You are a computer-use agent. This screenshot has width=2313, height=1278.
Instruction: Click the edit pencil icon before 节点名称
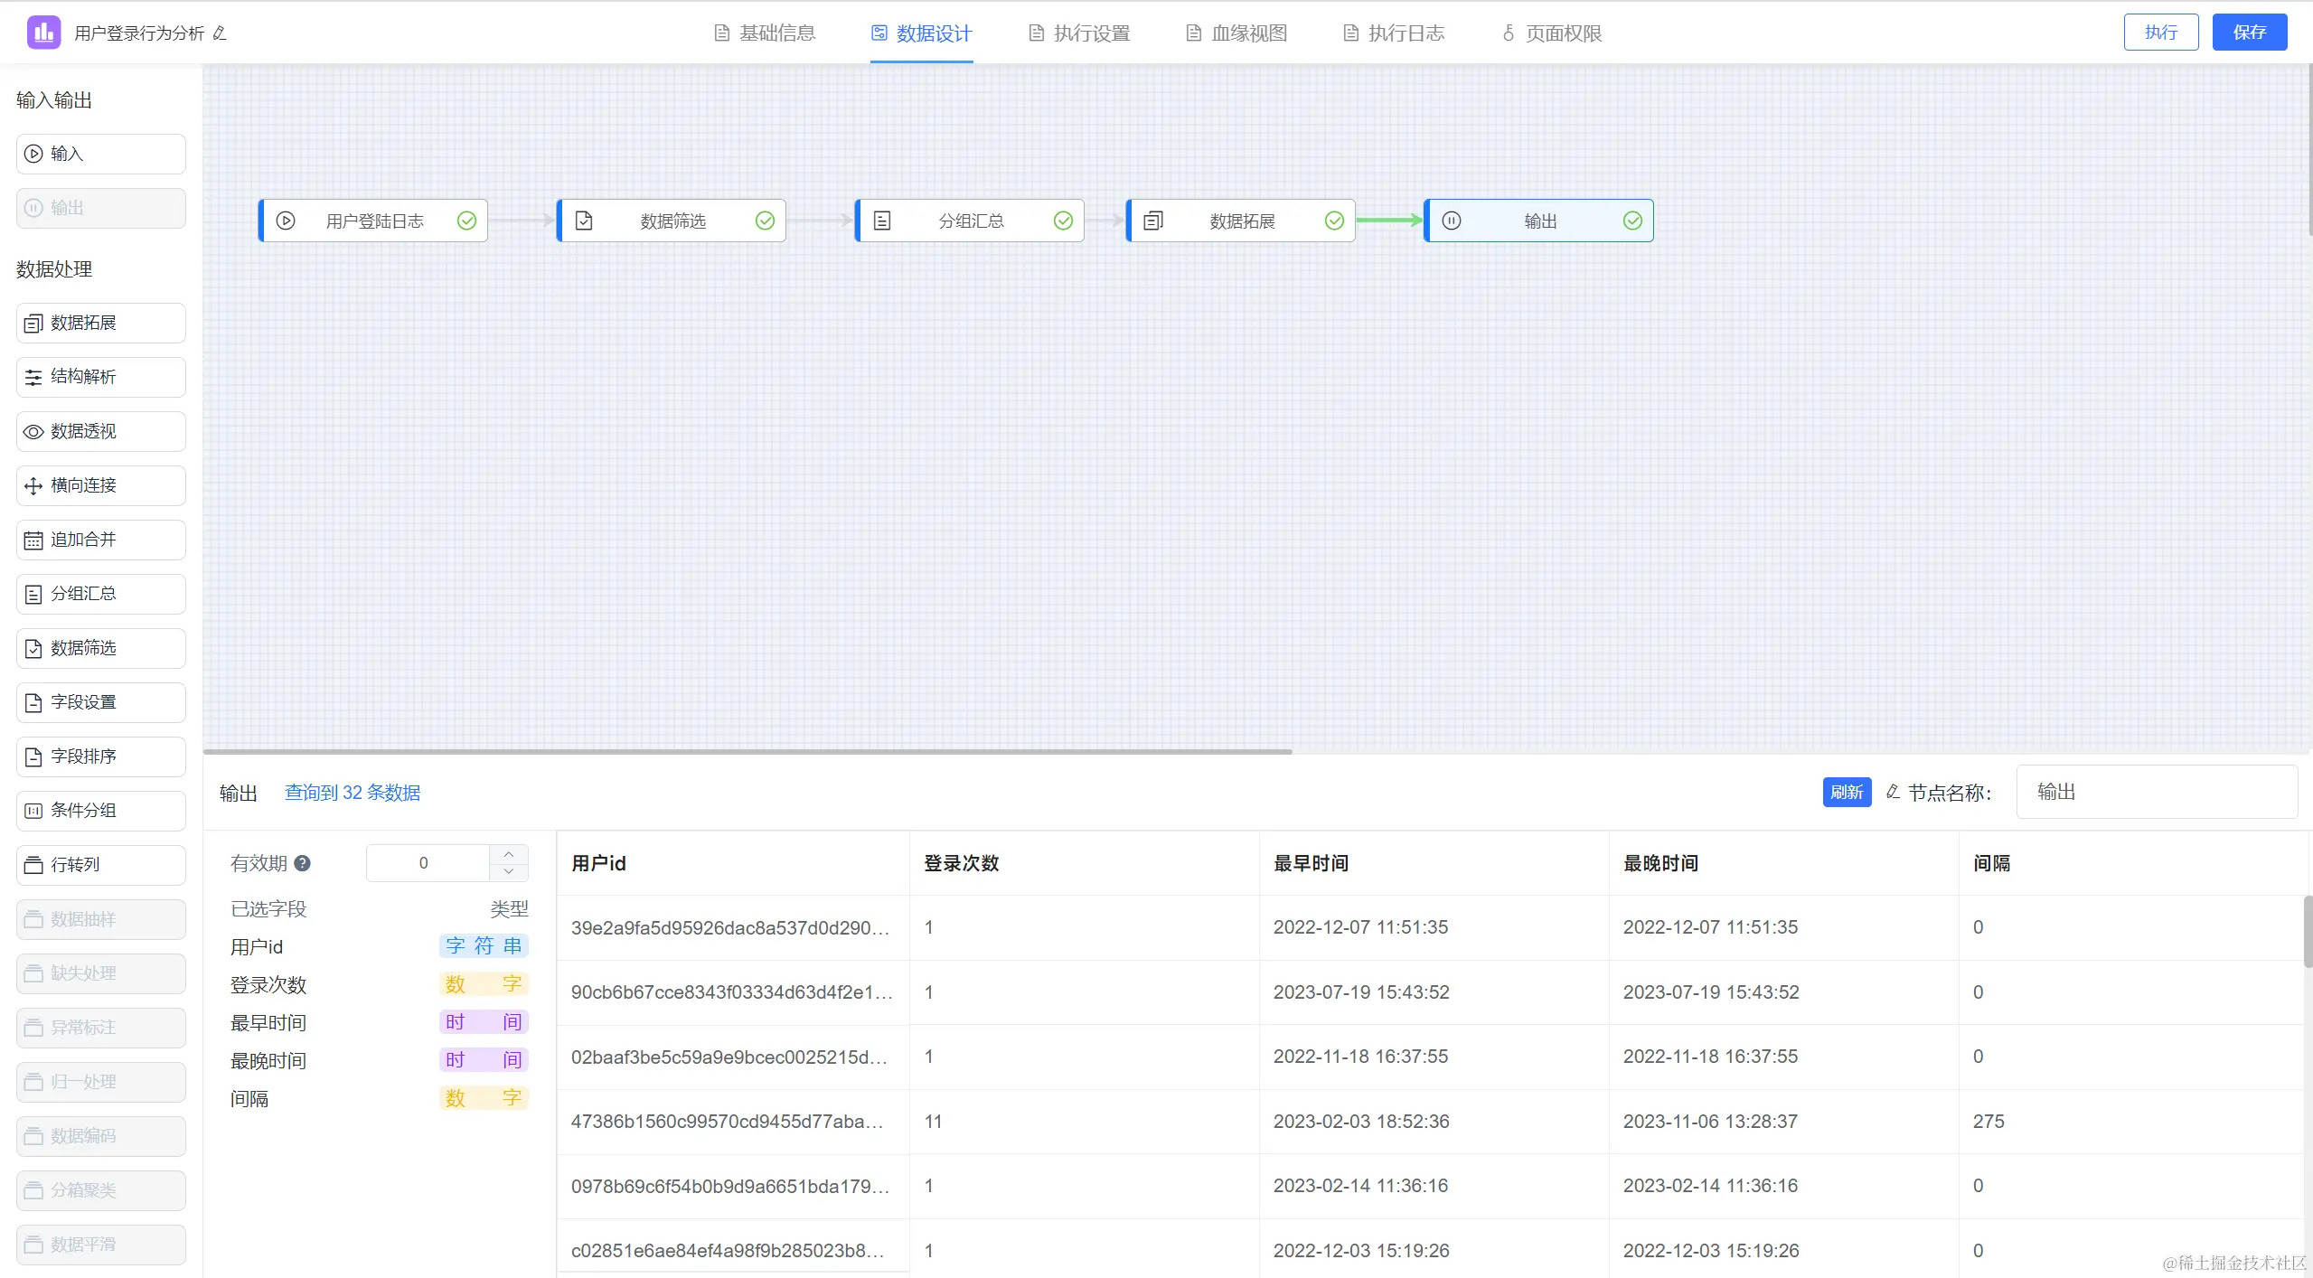[1893, 793]
